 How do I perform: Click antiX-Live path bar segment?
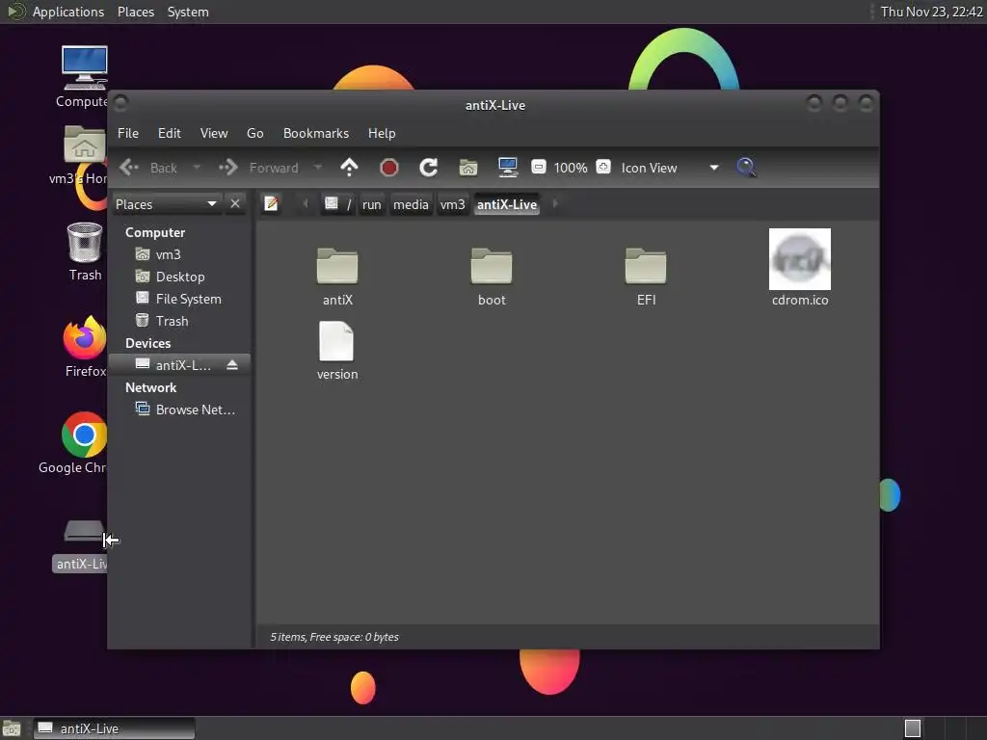507,204
